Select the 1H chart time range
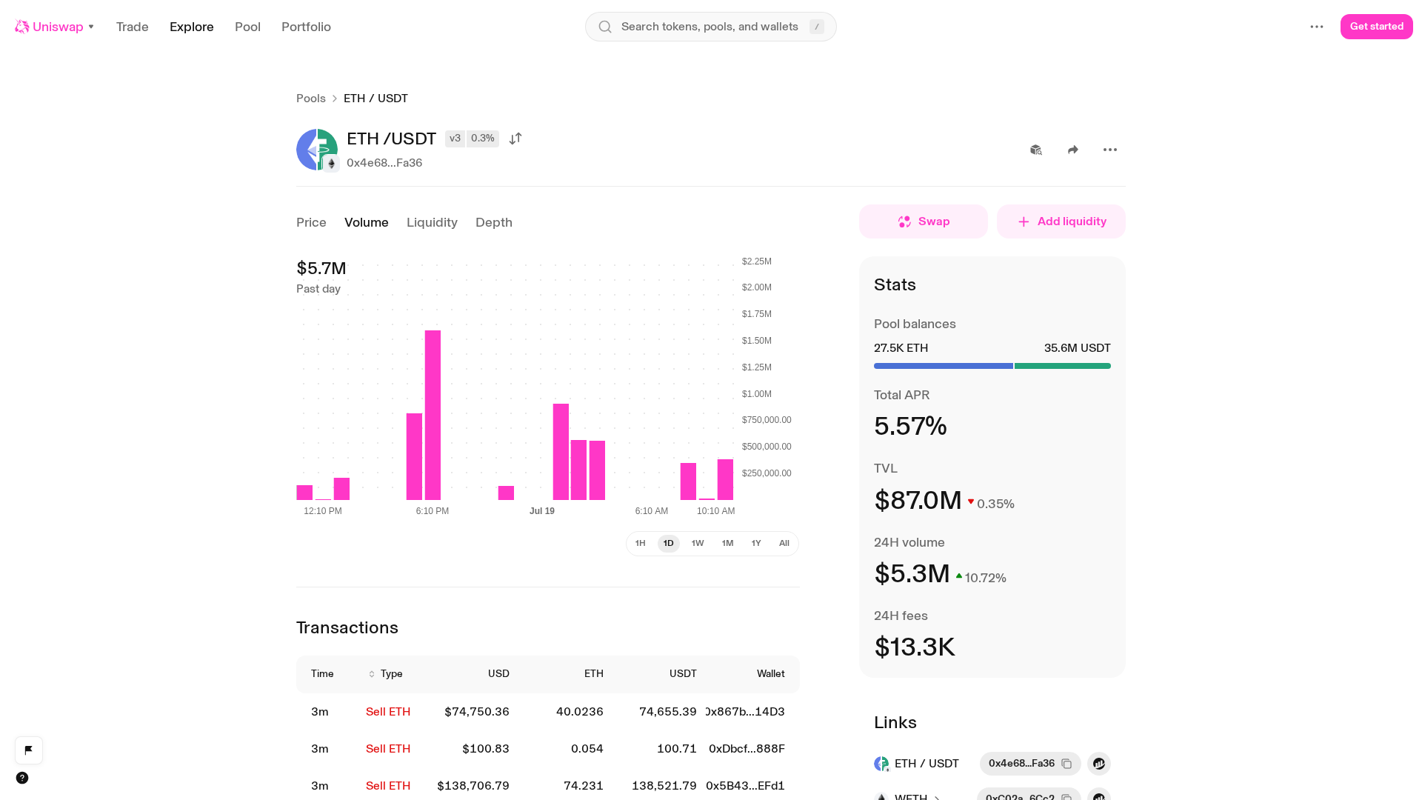 click(641, 544)
